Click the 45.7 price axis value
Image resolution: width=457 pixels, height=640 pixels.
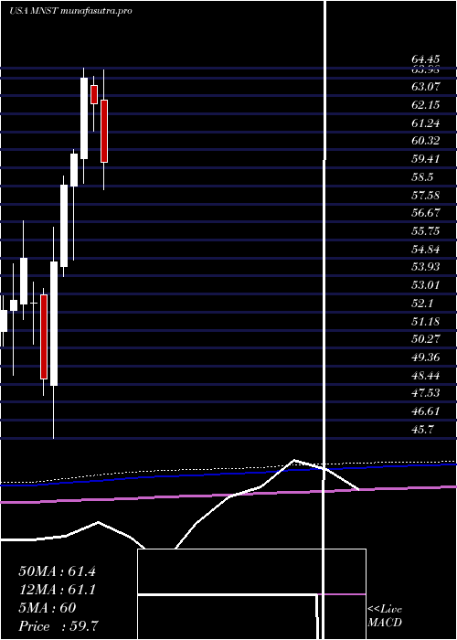click(422, 430)
